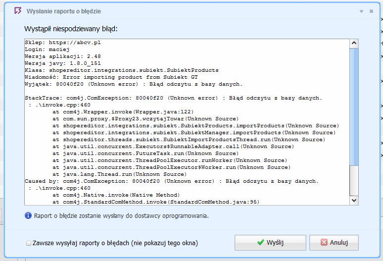Click the 'Wysłanie raportu o błędzie' dialog title

pyautogui.click(x=64, y=11)
